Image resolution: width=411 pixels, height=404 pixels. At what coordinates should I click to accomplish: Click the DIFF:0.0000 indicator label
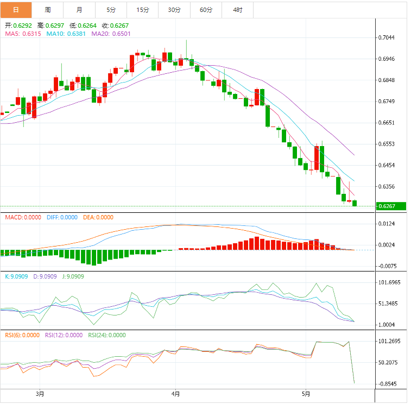62,217
